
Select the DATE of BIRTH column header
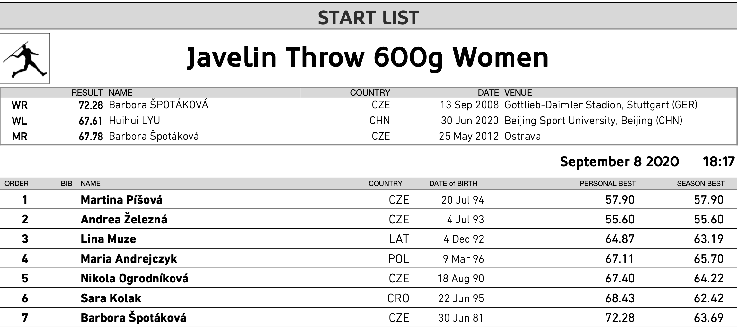tap(453, 183)
